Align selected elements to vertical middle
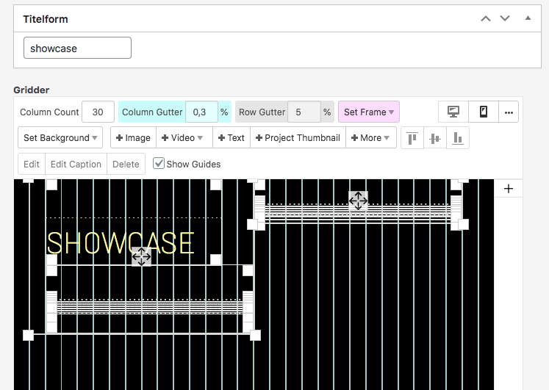 (435, 137)
